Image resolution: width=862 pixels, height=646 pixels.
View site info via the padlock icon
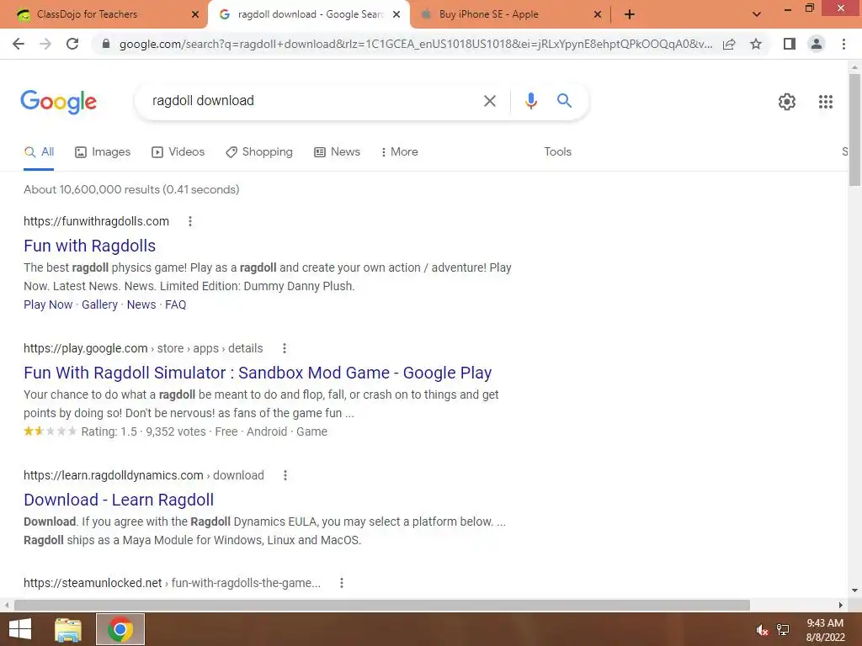click(106, 44)
